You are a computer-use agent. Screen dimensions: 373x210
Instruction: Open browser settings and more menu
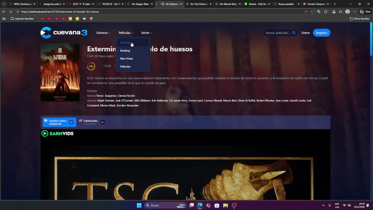click(x=354, y=12)
